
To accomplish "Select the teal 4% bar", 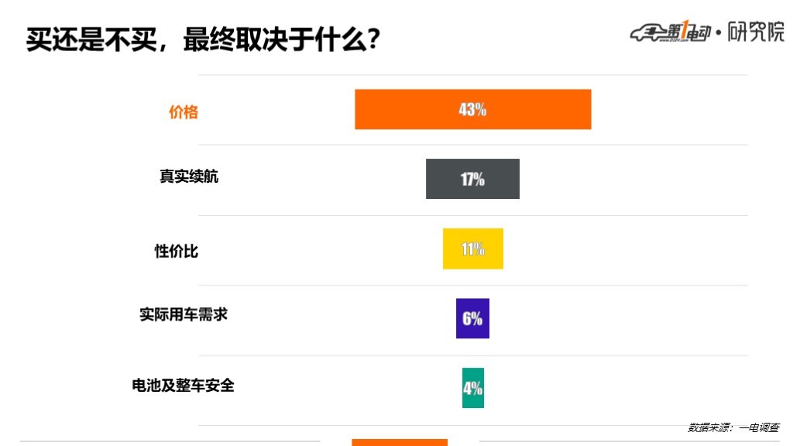I will click(x=473, y=388).
